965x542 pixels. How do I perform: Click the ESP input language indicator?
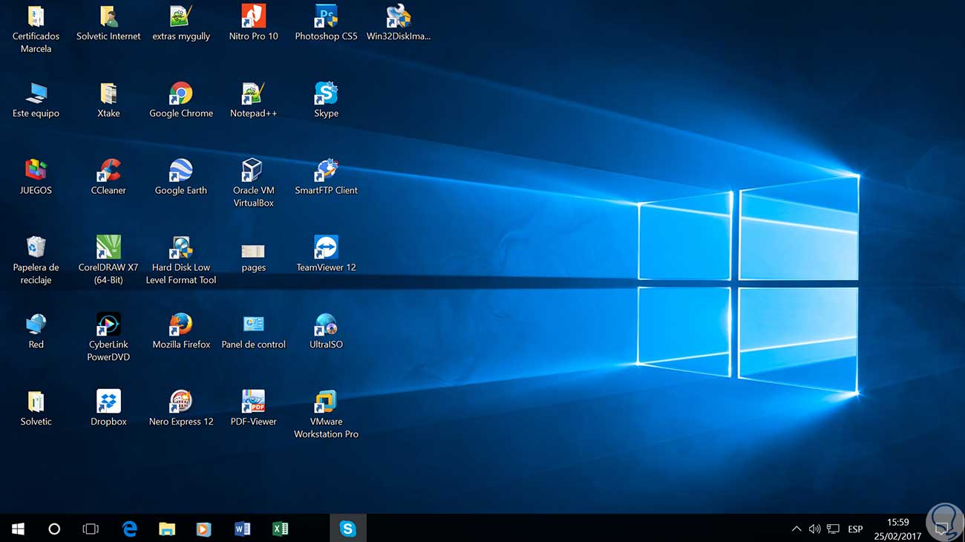pos(855,529)
